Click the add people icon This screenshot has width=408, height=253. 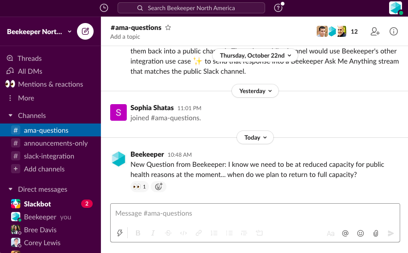pyautogui.click(x=375, y=31)
